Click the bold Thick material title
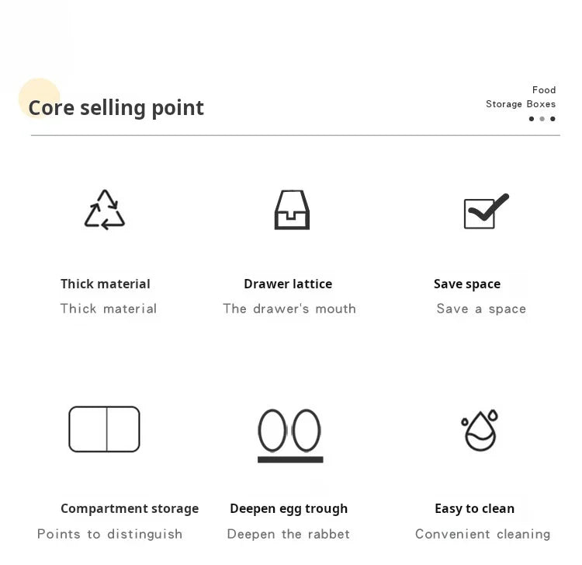 pos(106,284)
